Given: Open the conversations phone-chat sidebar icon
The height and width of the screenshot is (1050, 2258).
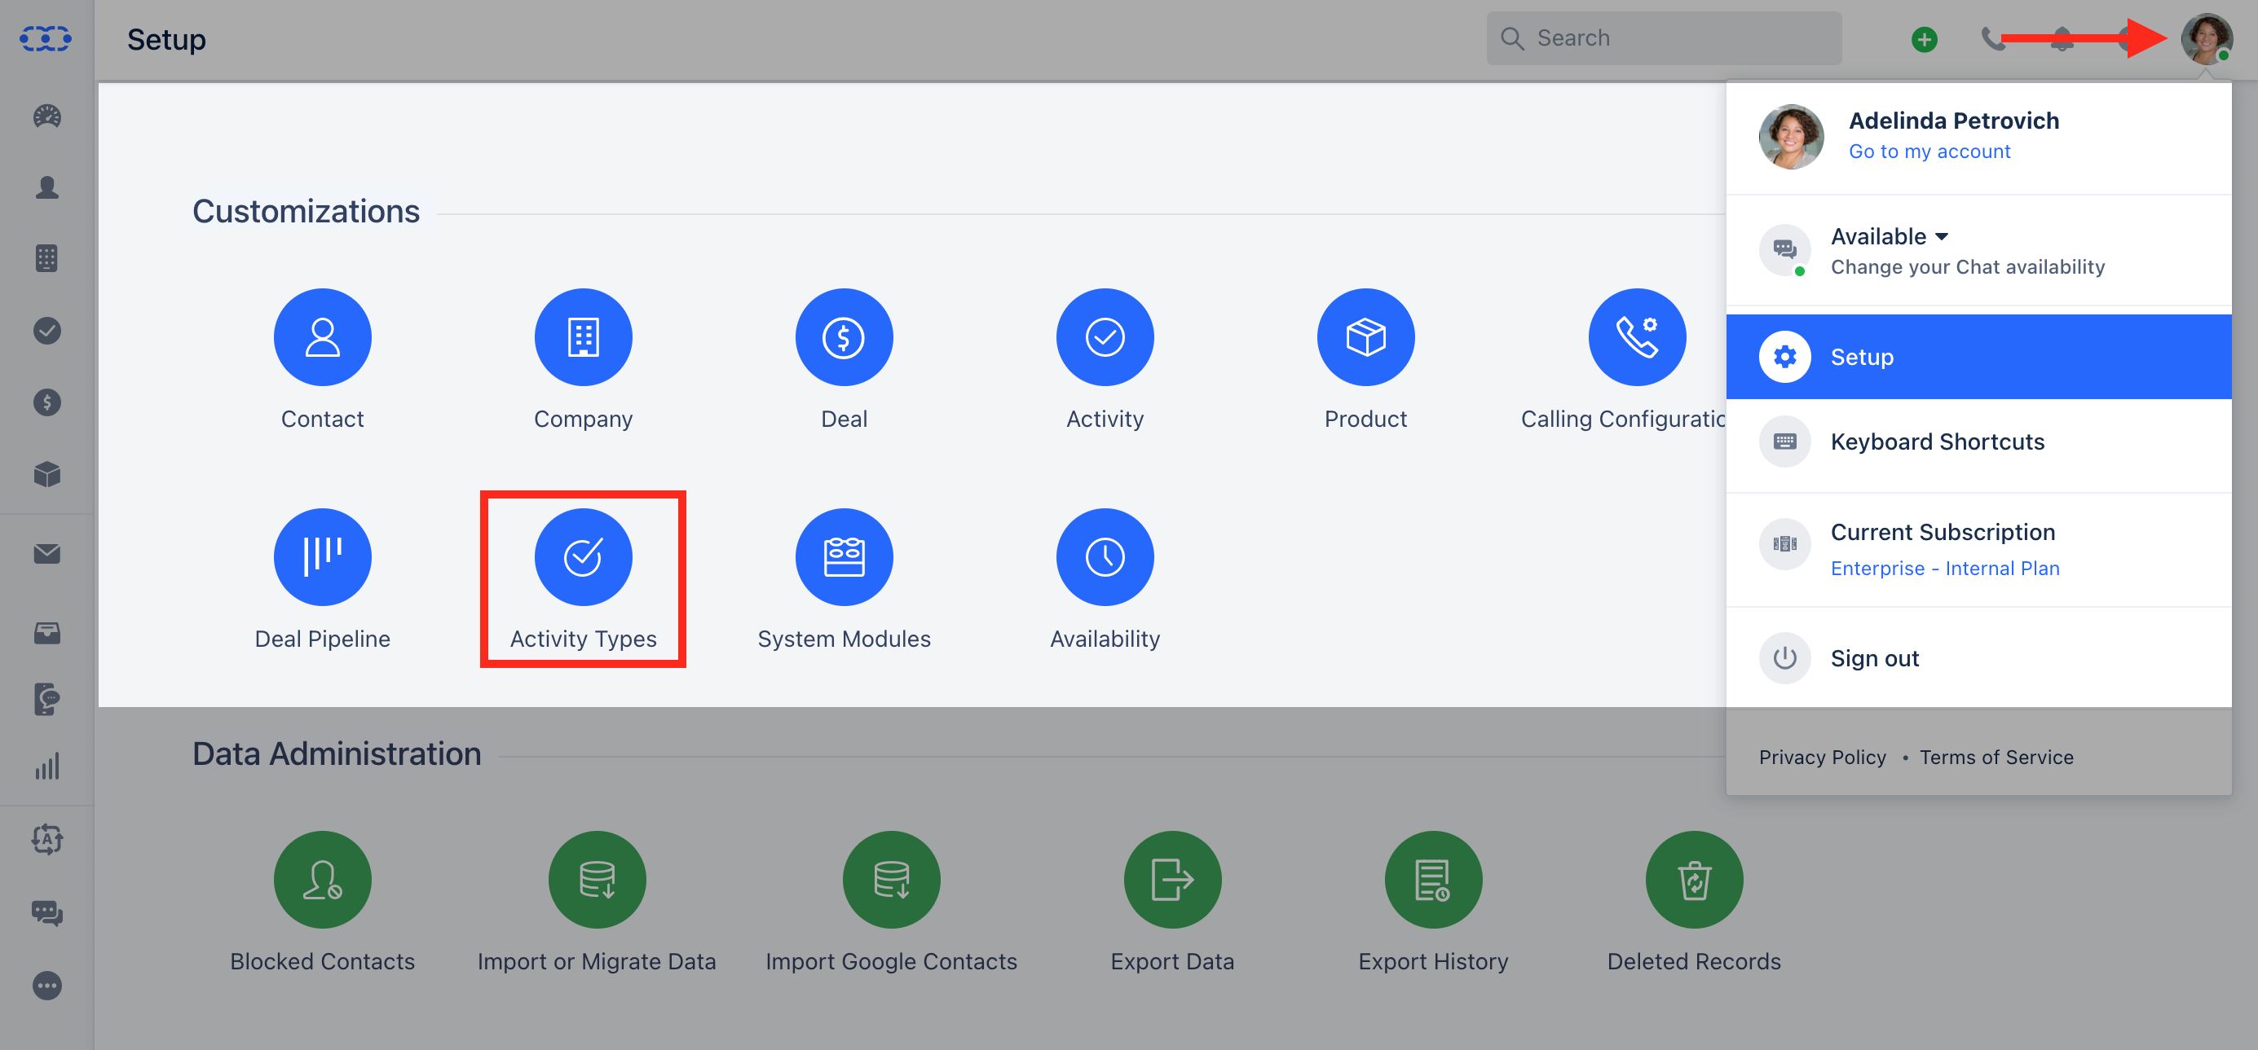Looking at the screenshot, I should tap(46, 699).
